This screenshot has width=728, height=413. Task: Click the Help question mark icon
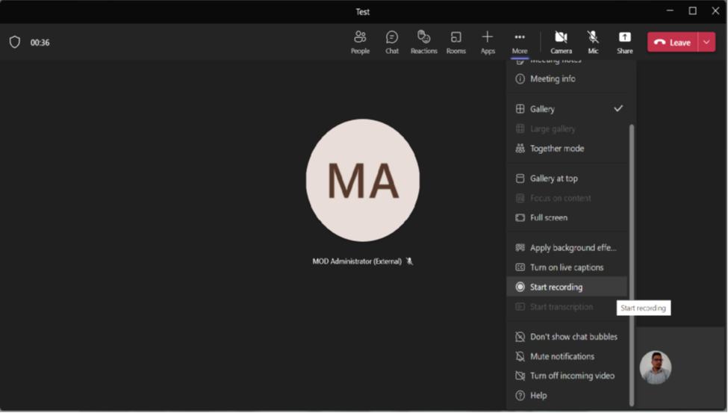pyautogui.click(x=520, y=396)
